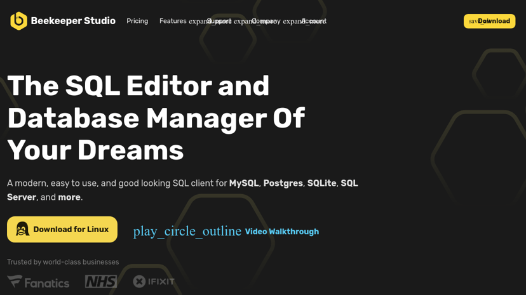Click the 'SQLite' bold text
This screenshot has width=526, height=295.
[x=321, y=183]
